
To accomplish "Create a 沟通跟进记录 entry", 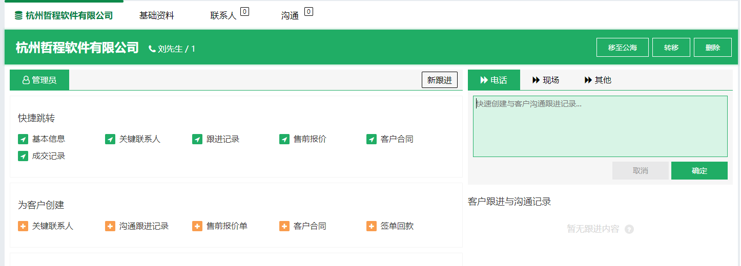I will click(x=144, y=226).
